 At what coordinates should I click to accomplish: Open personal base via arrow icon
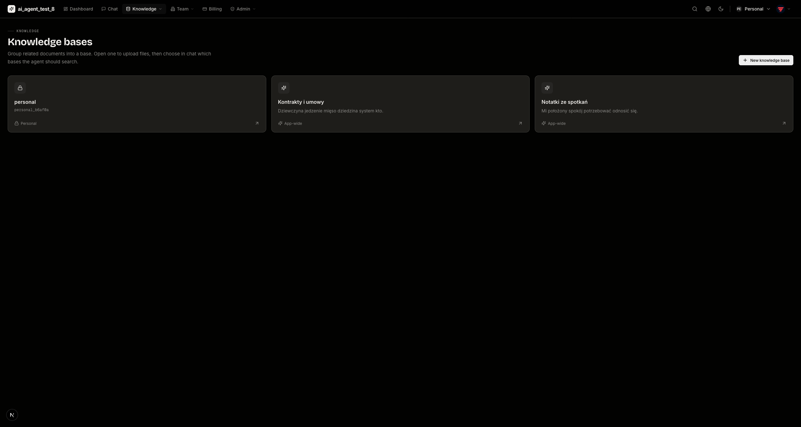point(257,123)
